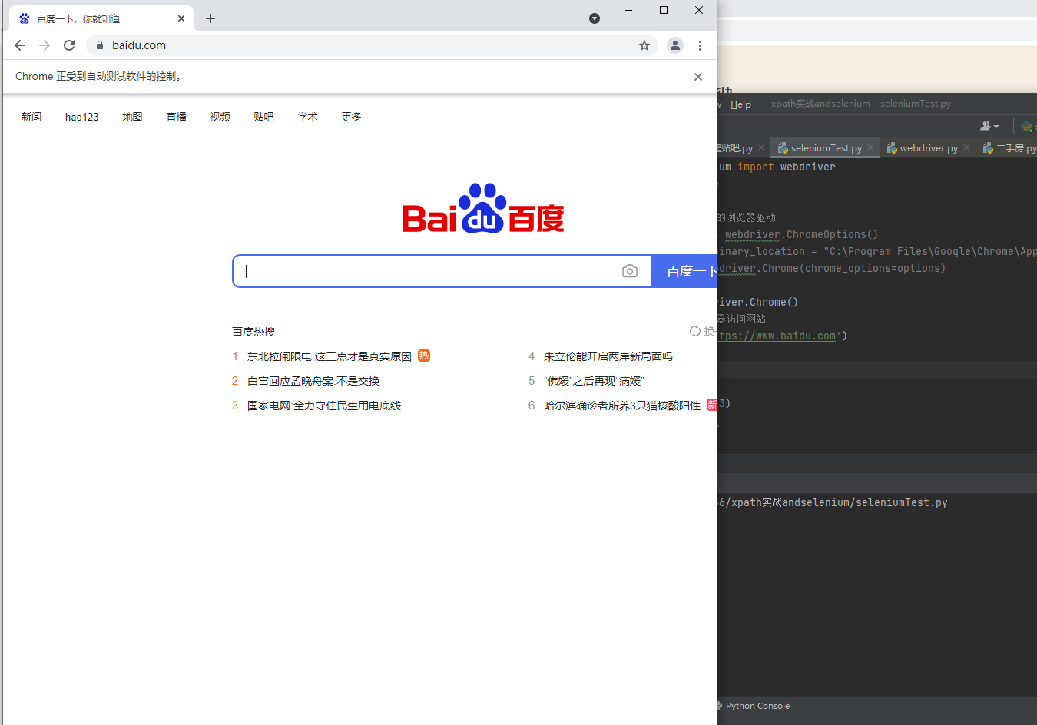Click the 百度一下 search button
Image resolution: width=1037 pixels, height=725 pixels.
click(x=684, y=271)
